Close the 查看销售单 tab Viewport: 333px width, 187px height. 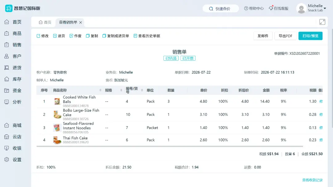click(80, 22)
